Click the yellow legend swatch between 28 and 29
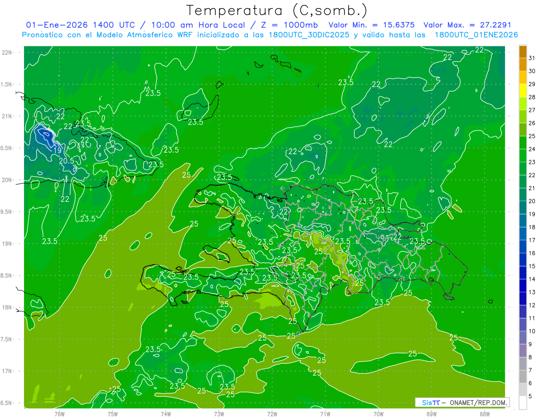This screenshot has height=420, width=544. (x=523, y=91)
